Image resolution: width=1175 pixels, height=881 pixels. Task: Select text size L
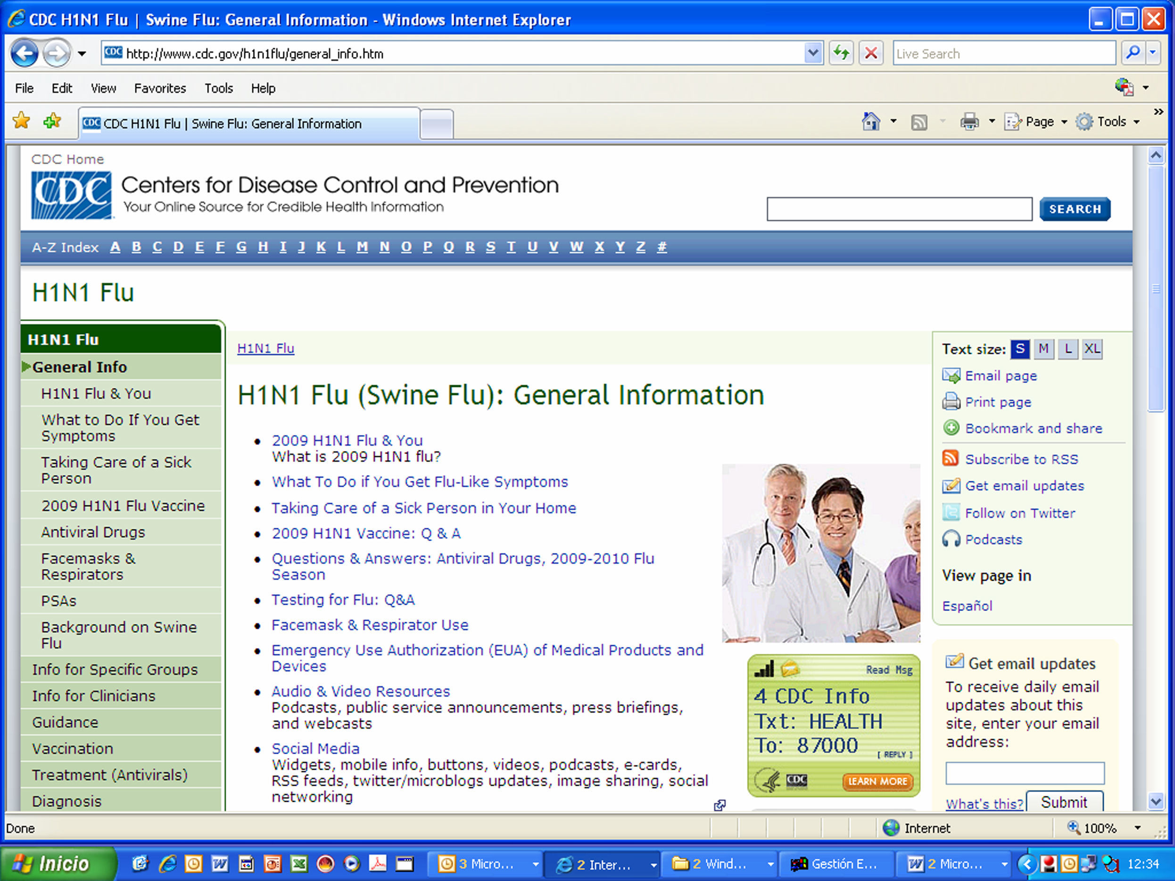click(1067, 349)
